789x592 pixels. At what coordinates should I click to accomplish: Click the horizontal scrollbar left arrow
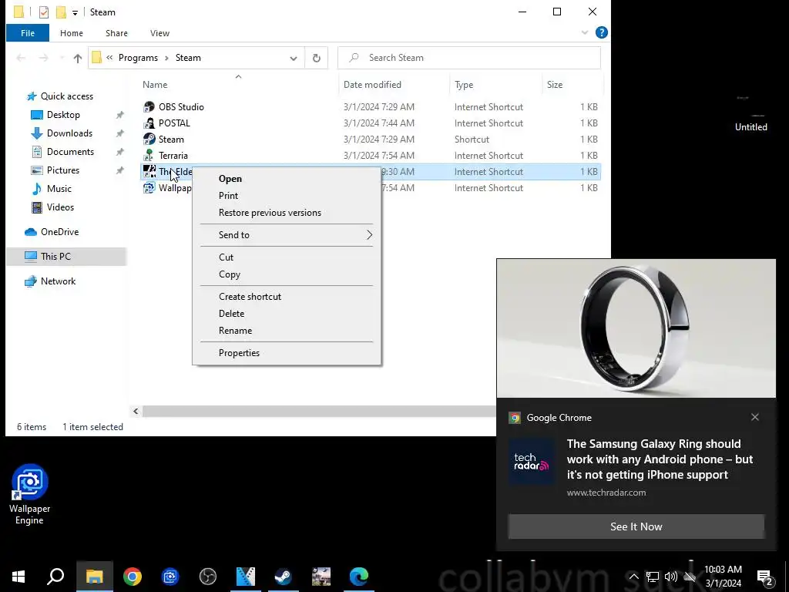(136, 412)
